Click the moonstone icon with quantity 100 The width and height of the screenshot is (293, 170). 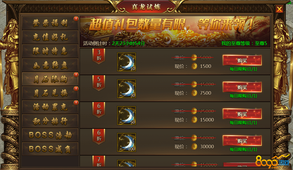pyautogui.click(x=127, y=142)
